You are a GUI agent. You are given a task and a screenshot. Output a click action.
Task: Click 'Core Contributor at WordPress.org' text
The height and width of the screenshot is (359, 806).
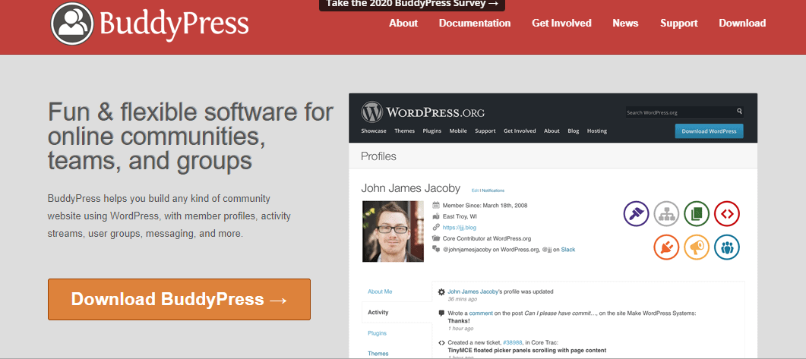coord(487,238)
